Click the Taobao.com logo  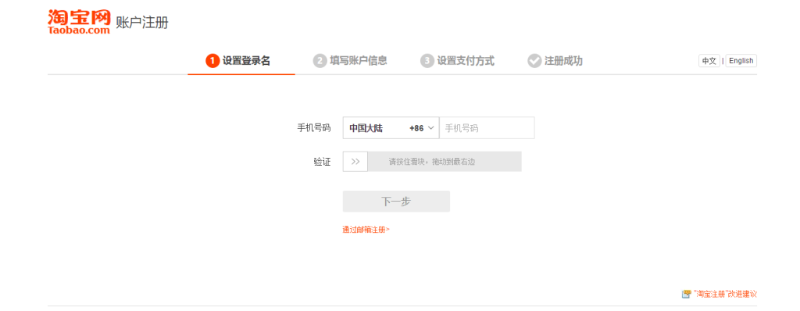pyautogui.click(x=79, y=21)
